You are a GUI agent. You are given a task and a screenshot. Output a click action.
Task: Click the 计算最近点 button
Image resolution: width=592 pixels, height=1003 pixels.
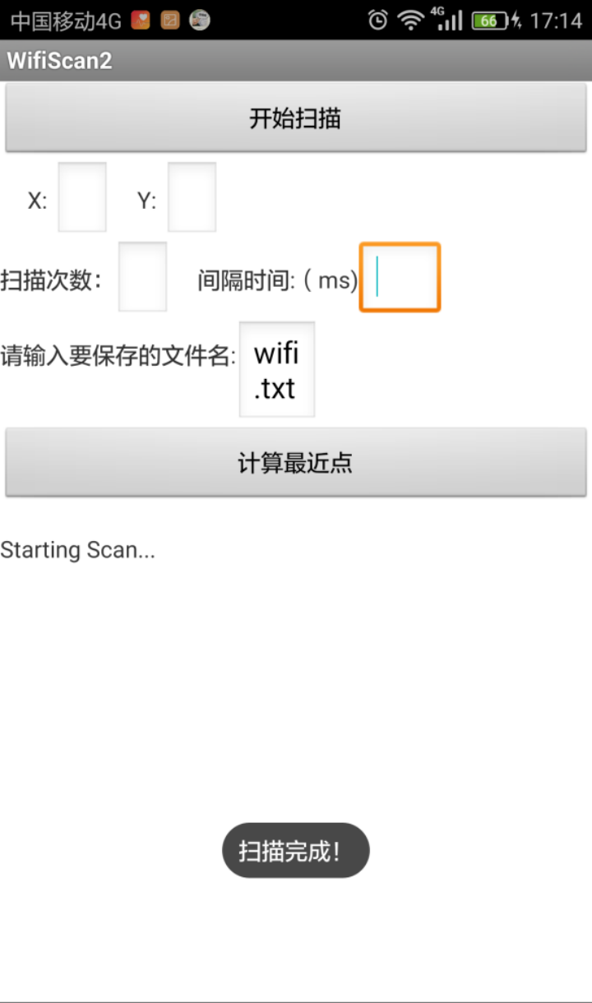pos(296,463)
